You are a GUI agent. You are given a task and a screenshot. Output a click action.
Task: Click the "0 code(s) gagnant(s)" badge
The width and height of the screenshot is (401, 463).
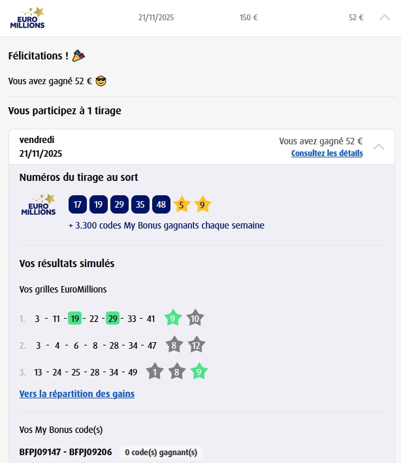161,452
